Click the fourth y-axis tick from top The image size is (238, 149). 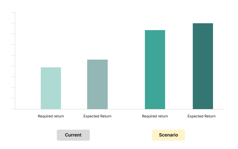13,45
